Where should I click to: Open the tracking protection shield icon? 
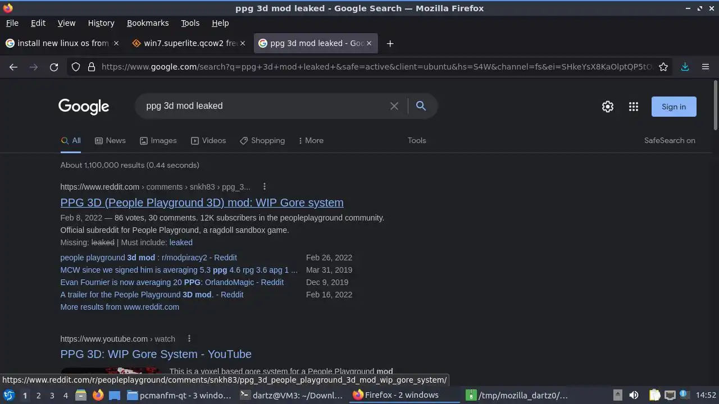pos(76,67)
